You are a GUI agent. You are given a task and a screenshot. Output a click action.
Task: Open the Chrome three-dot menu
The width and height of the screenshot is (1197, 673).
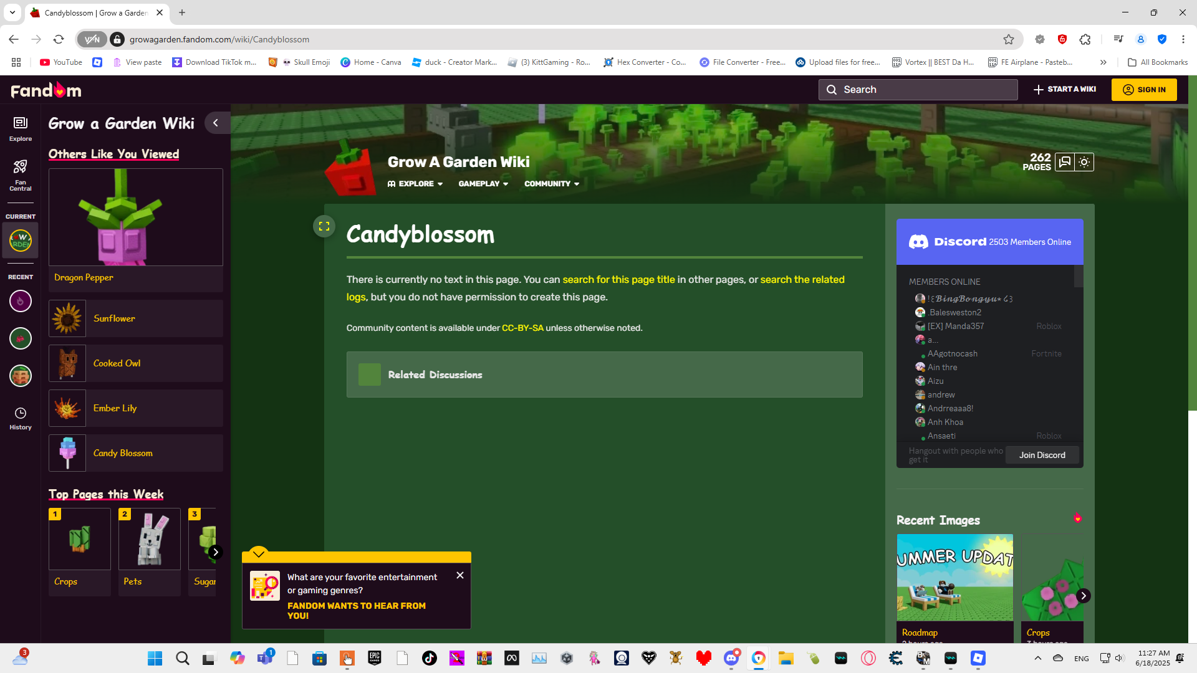[x=1183, y=39]
